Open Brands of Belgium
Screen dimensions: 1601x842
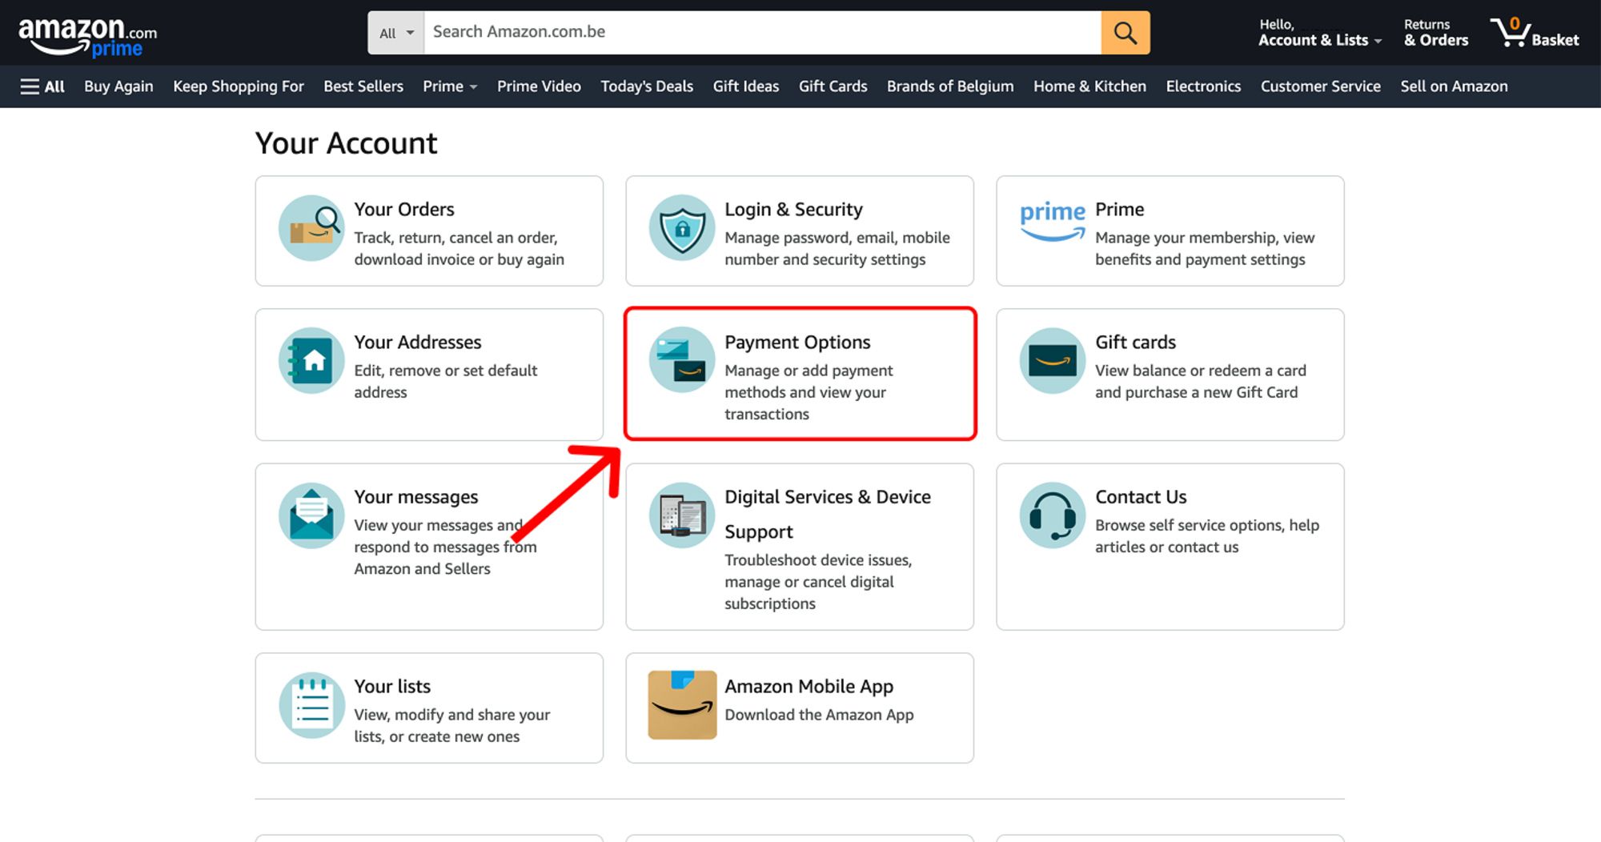(950, 86)
